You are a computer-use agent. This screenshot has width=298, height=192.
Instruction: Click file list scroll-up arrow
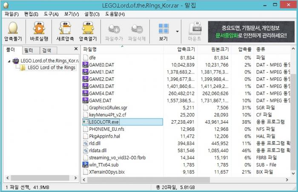pos(293,49)
